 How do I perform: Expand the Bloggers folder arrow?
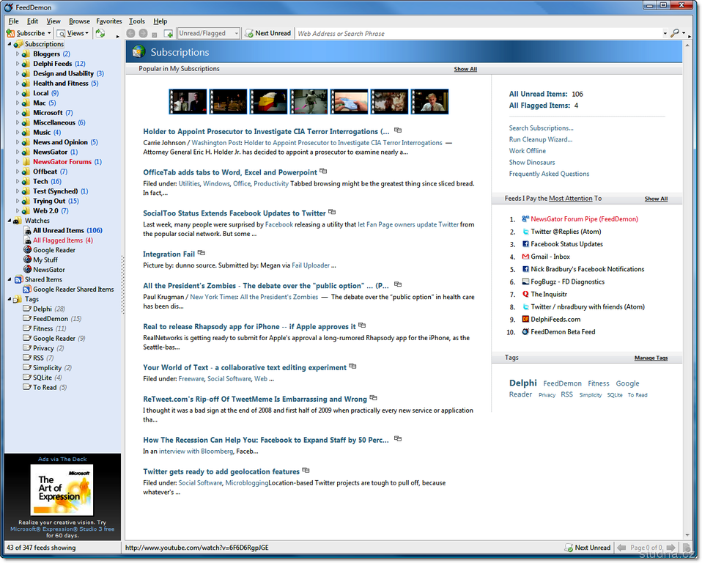[x=18, y=54]
